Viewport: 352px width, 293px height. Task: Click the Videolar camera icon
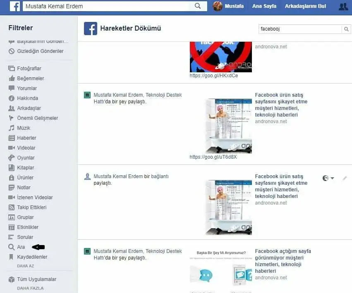(x=12, y=148)
